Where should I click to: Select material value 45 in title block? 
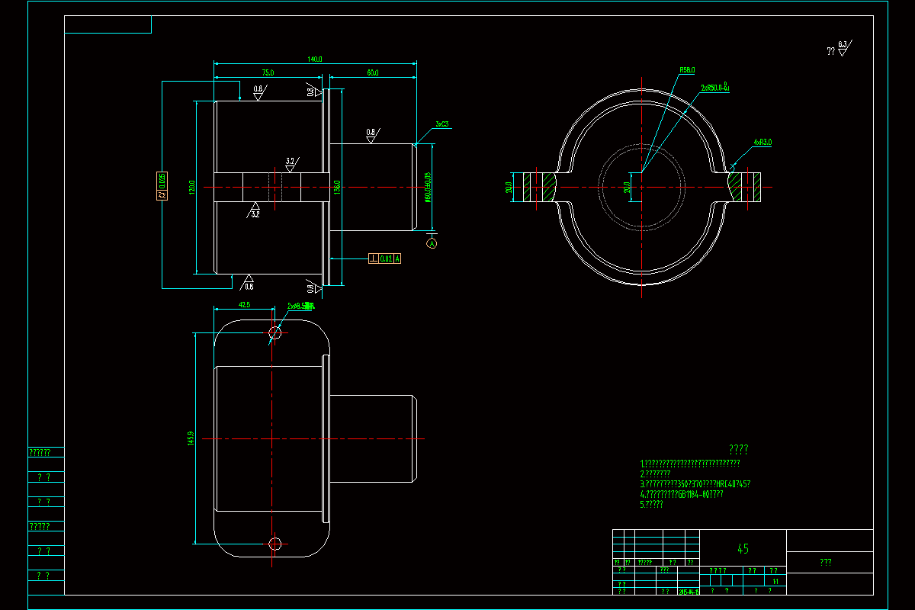(743, 548)
